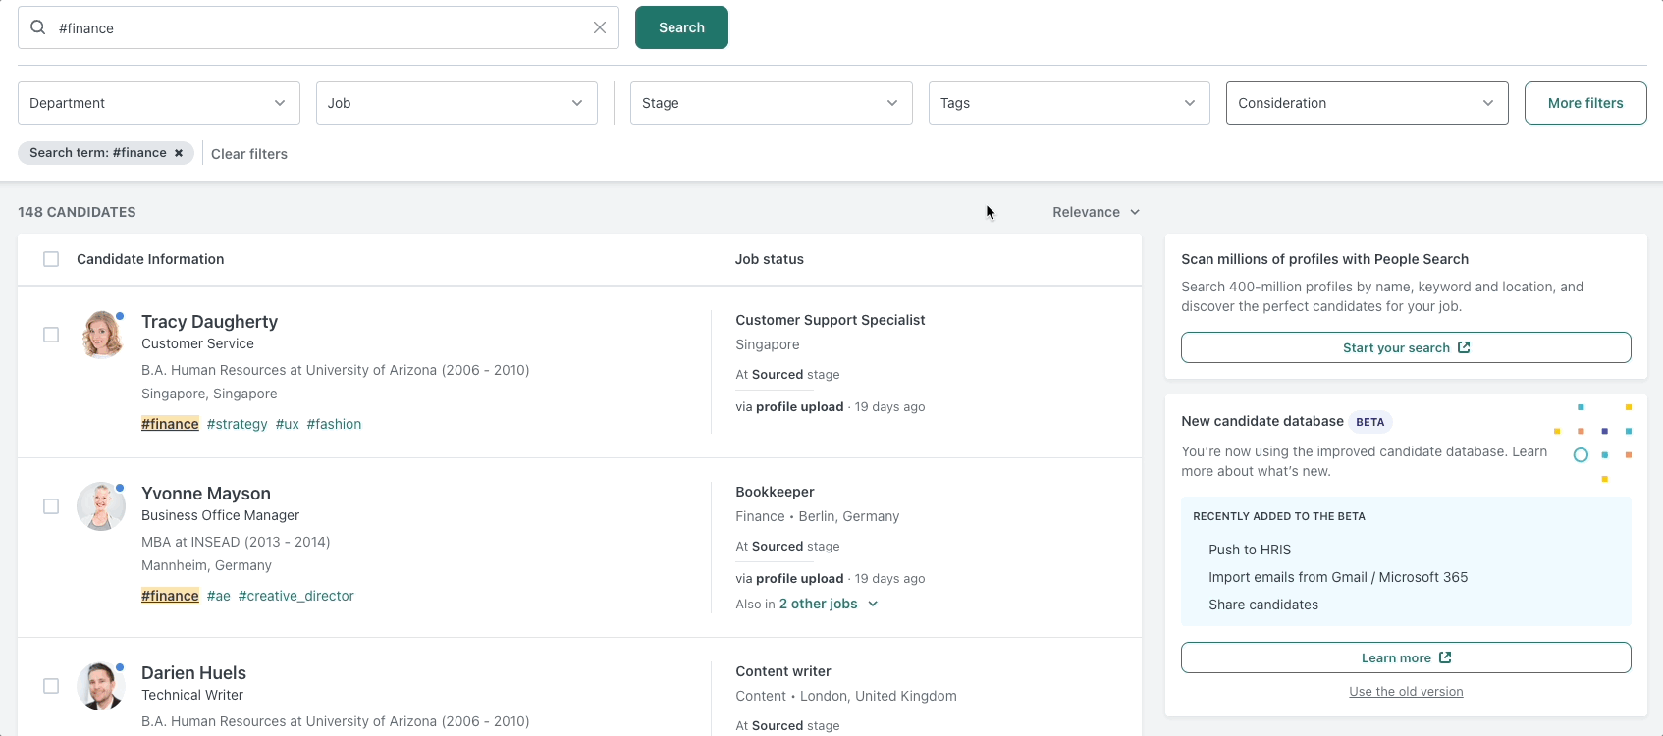1663x736 pixels.
Task: Click the #ae tag
Action: pyautogui.click(x=219, y=596)
